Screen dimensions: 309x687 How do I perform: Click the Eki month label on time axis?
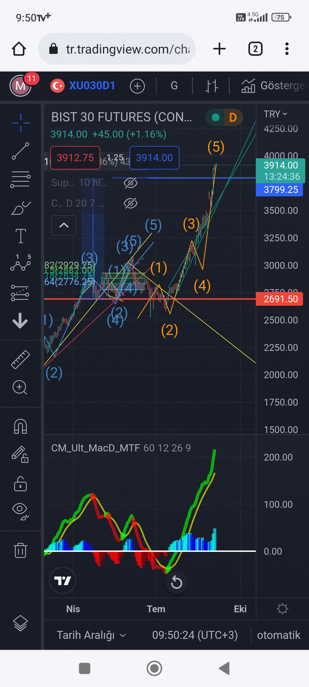coord(240,609)
